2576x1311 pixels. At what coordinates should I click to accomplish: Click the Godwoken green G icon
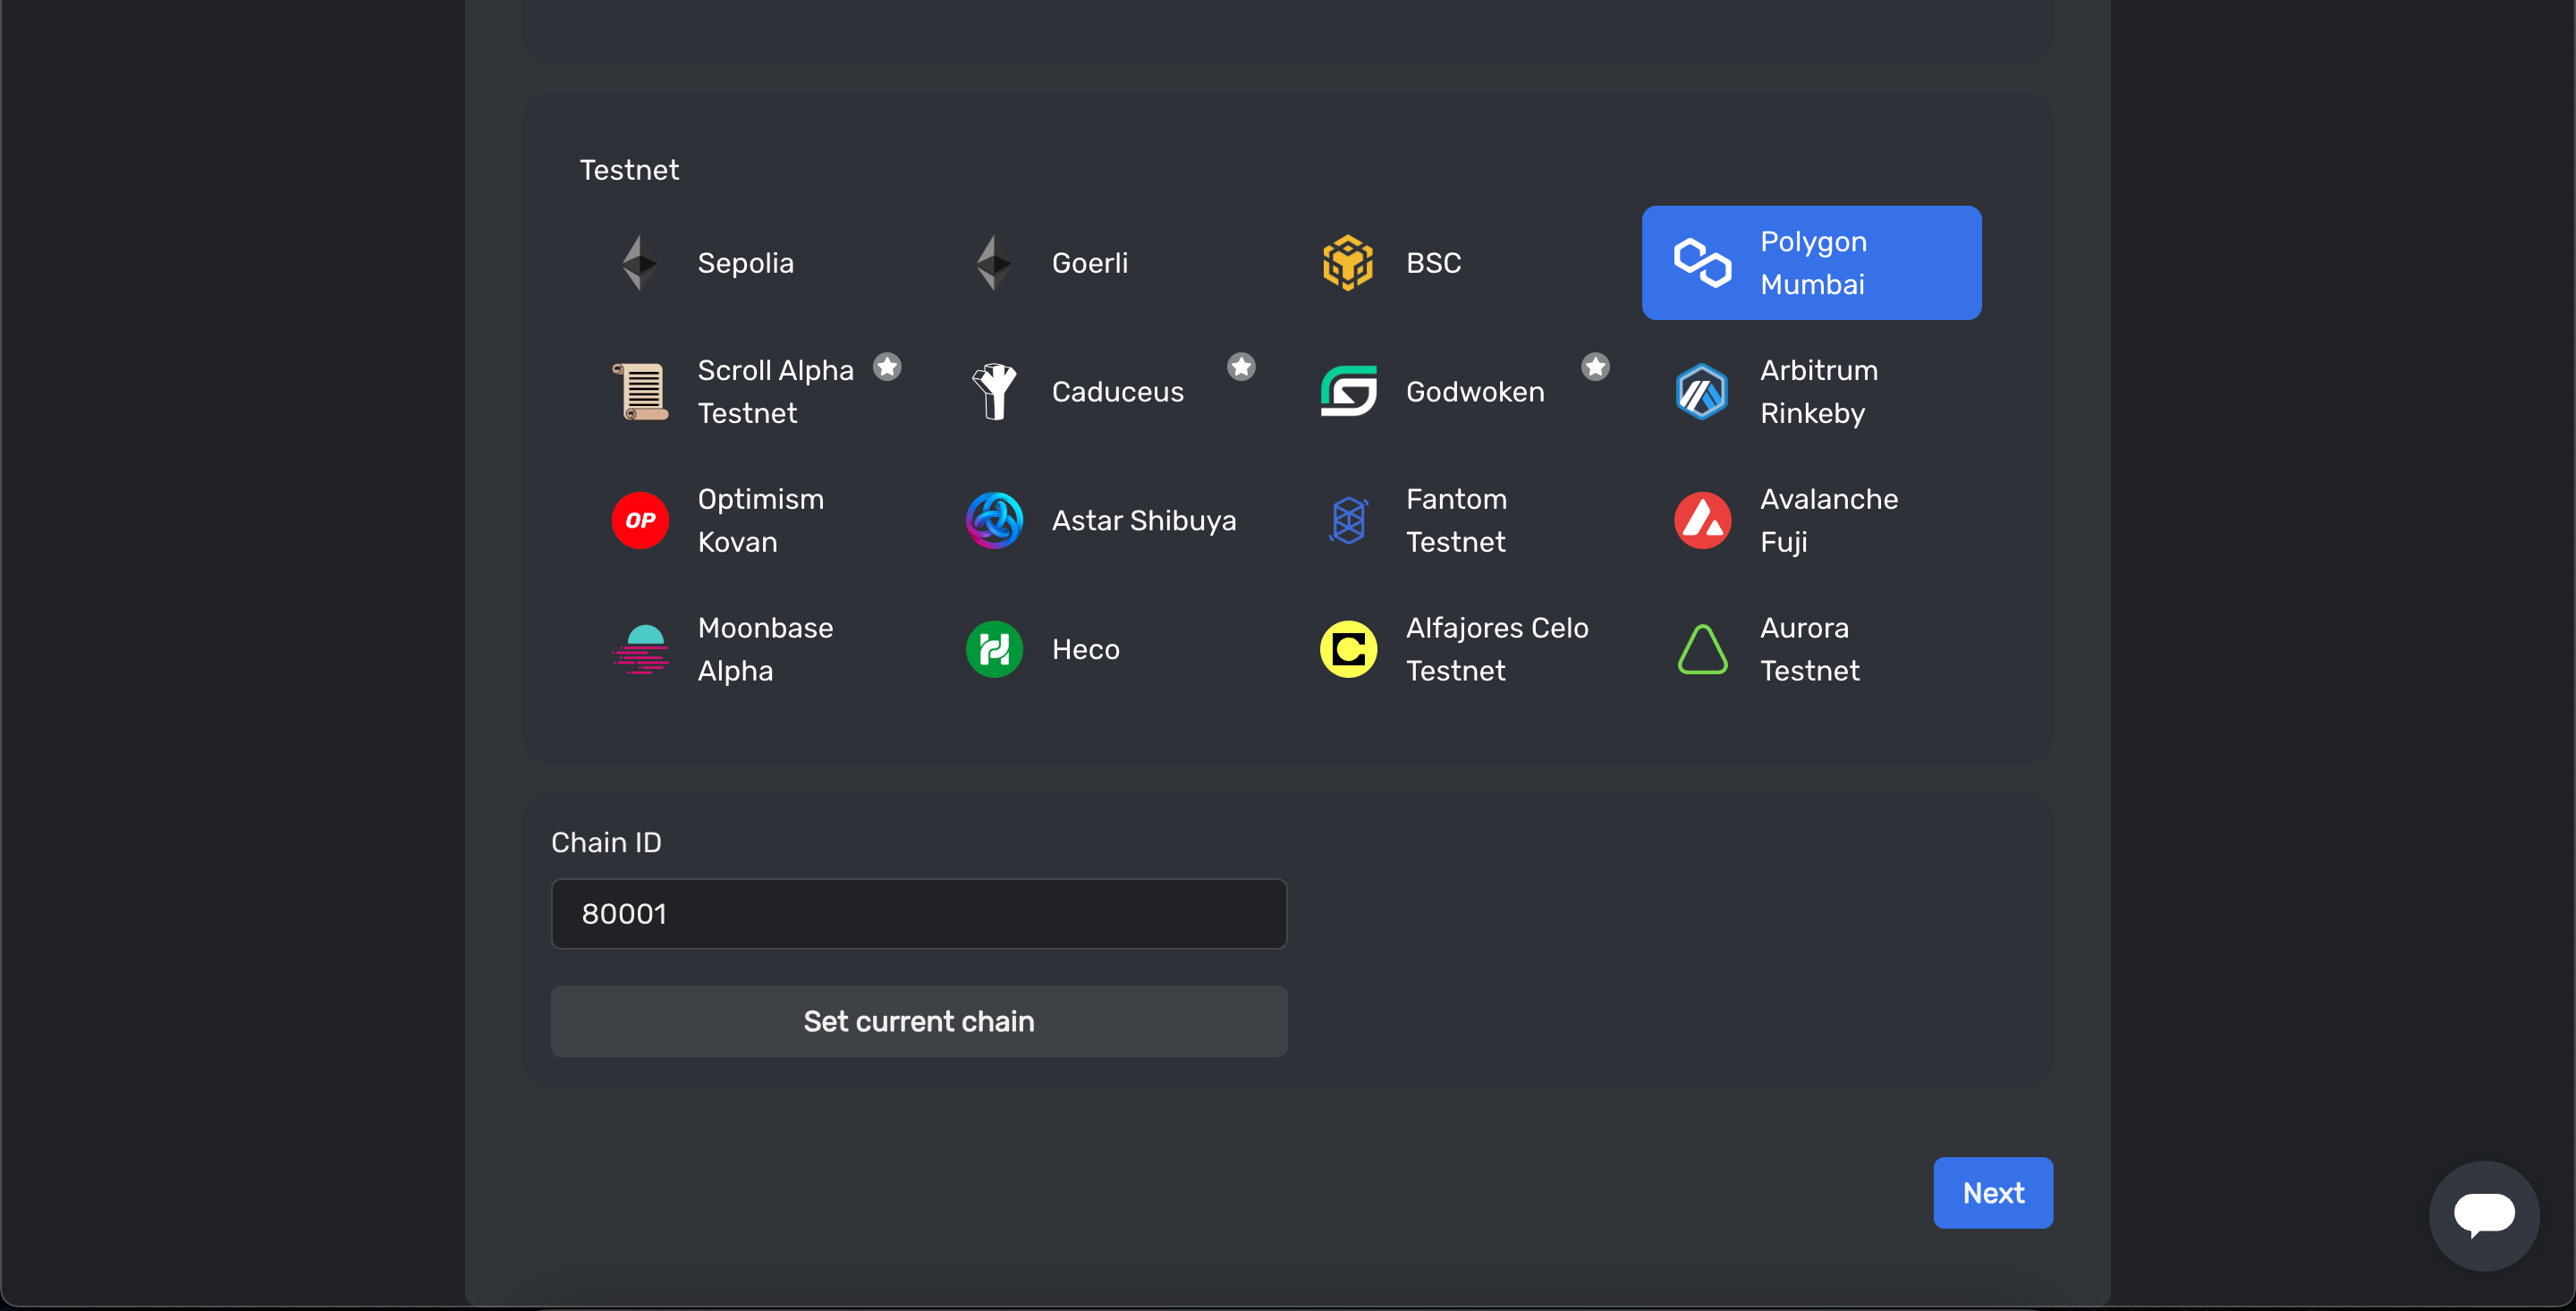coord(1348,392)
